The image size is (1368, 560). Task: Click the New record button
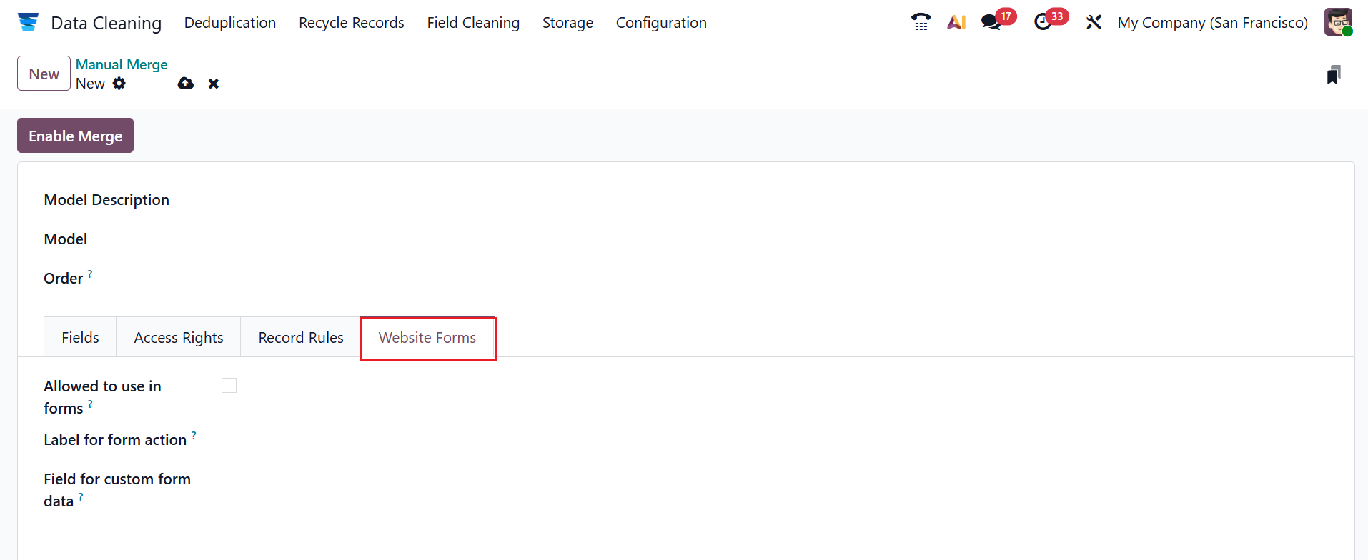tap(44, 74)
